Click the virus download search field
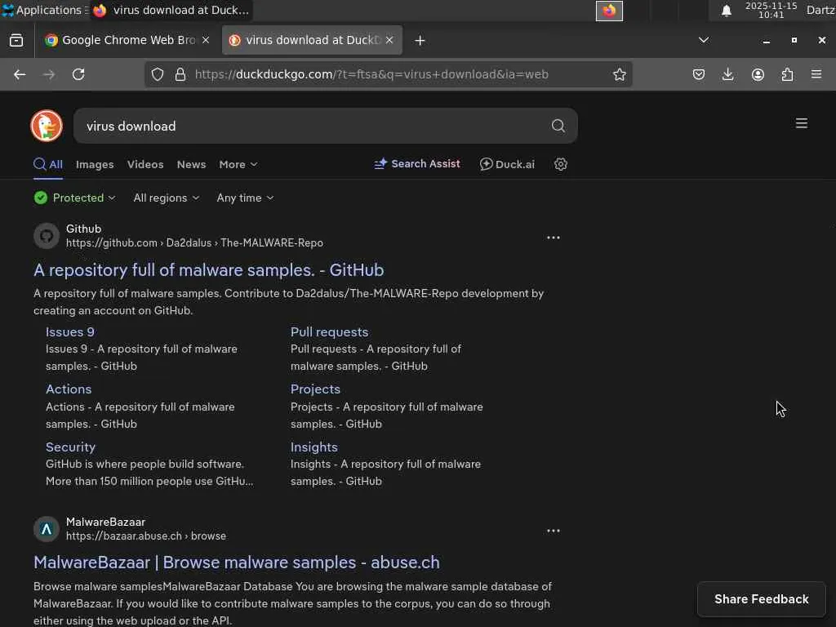The image size is (836, 627). click(310, 126)
